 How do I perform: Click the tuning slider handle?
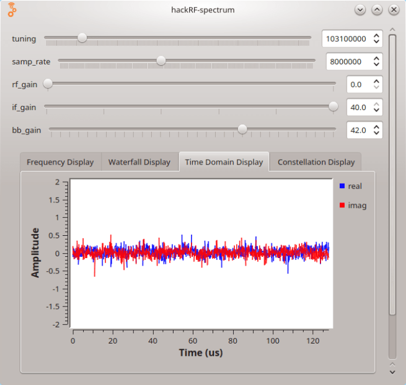pyautogui.click(x=82, y=38)
